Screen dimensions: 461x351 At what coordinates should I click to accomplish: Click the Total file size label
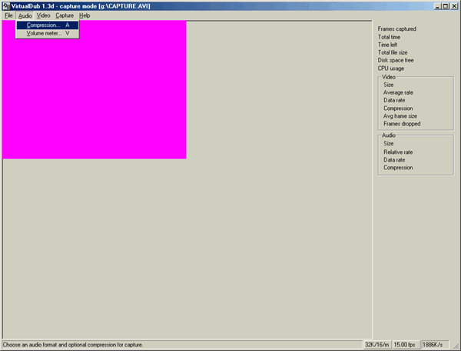393,52
